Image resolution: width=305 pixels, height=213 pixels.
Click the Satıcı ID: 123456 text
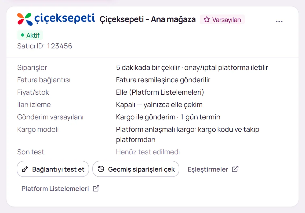pyautogui.click(x=45, y=46)
